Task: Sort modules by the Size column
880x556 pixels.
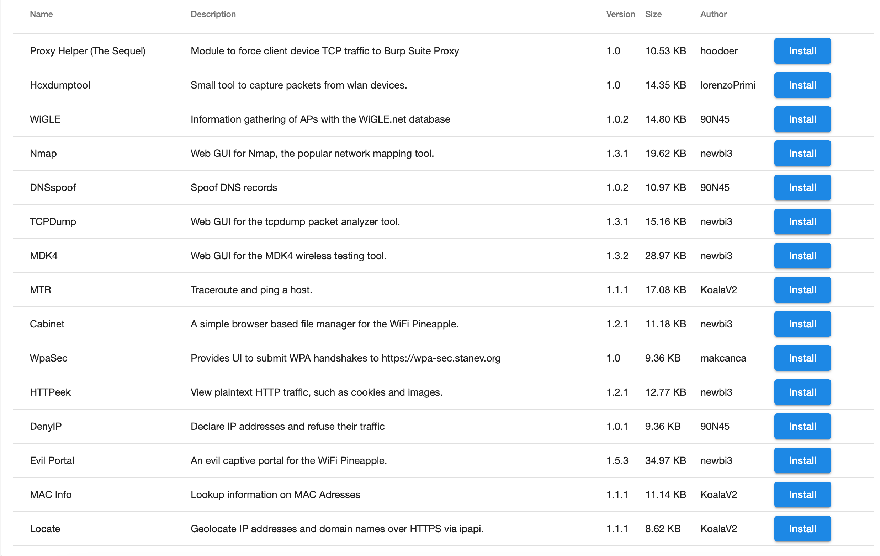Action: click(x=654, y=14)
